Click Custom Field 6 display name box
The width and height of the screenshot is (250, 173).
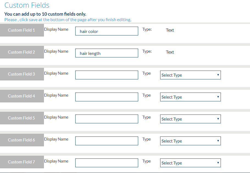coord(107,141)
